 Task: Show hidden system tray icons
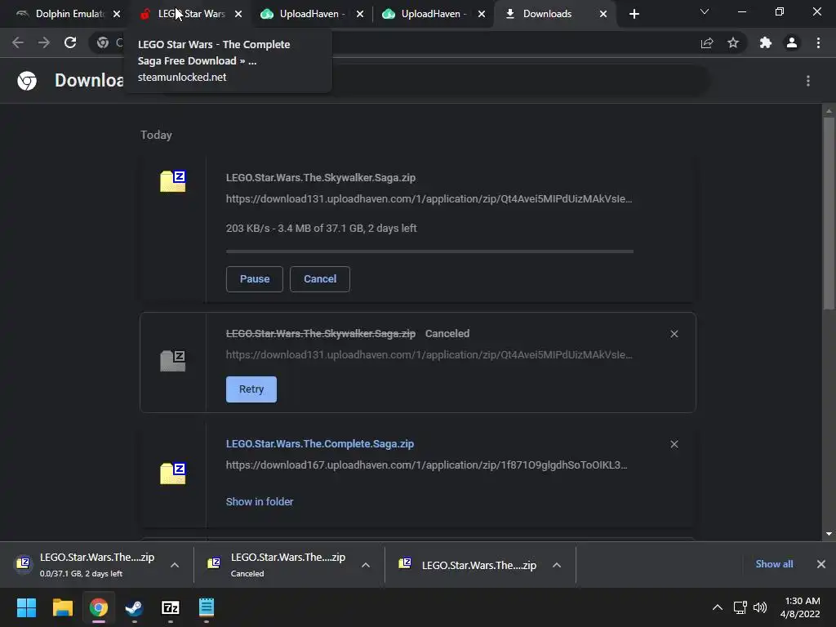(x=718, y=607)
